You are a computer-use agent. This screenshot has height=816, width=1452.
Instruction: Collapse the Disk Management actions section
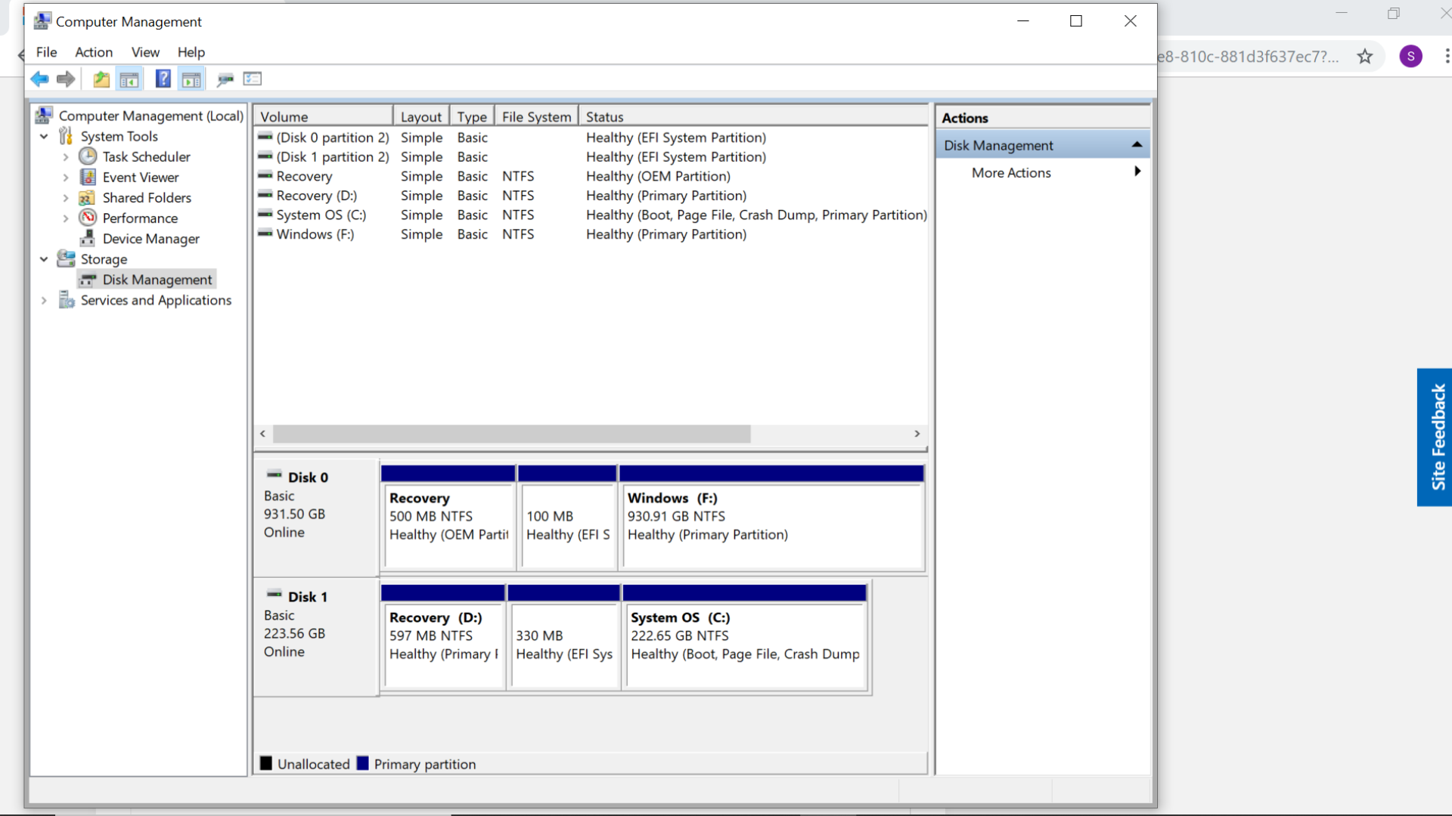(x=1136, y=145)
